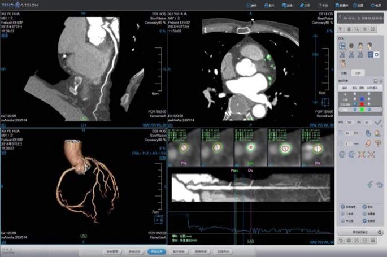Activate the magnifier zoom tool
387x257 pixels.
(x=357, y=28)
